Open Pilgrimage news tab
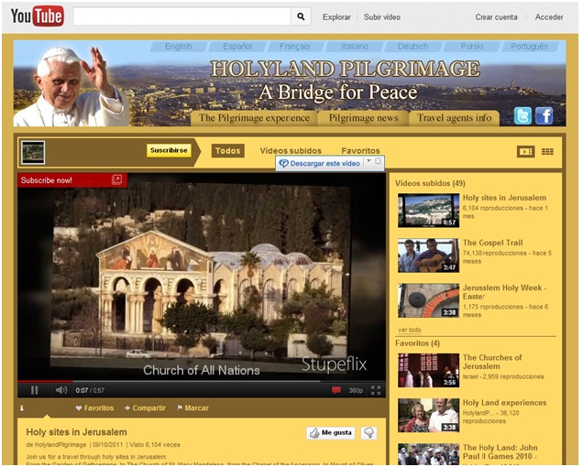 364,118
